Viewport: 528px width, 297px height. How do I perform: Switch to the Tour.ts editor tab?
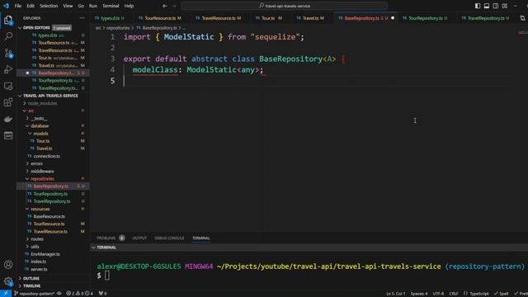[x=268, y=18]
